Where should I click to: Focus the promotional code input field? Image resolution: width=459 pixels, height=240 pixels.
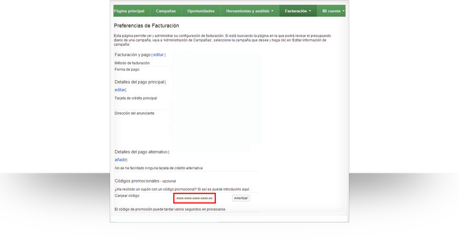click(194, 198)
